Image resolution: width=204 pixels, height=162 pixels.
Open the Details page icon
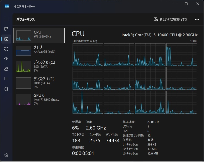click(x=6, y=79)
